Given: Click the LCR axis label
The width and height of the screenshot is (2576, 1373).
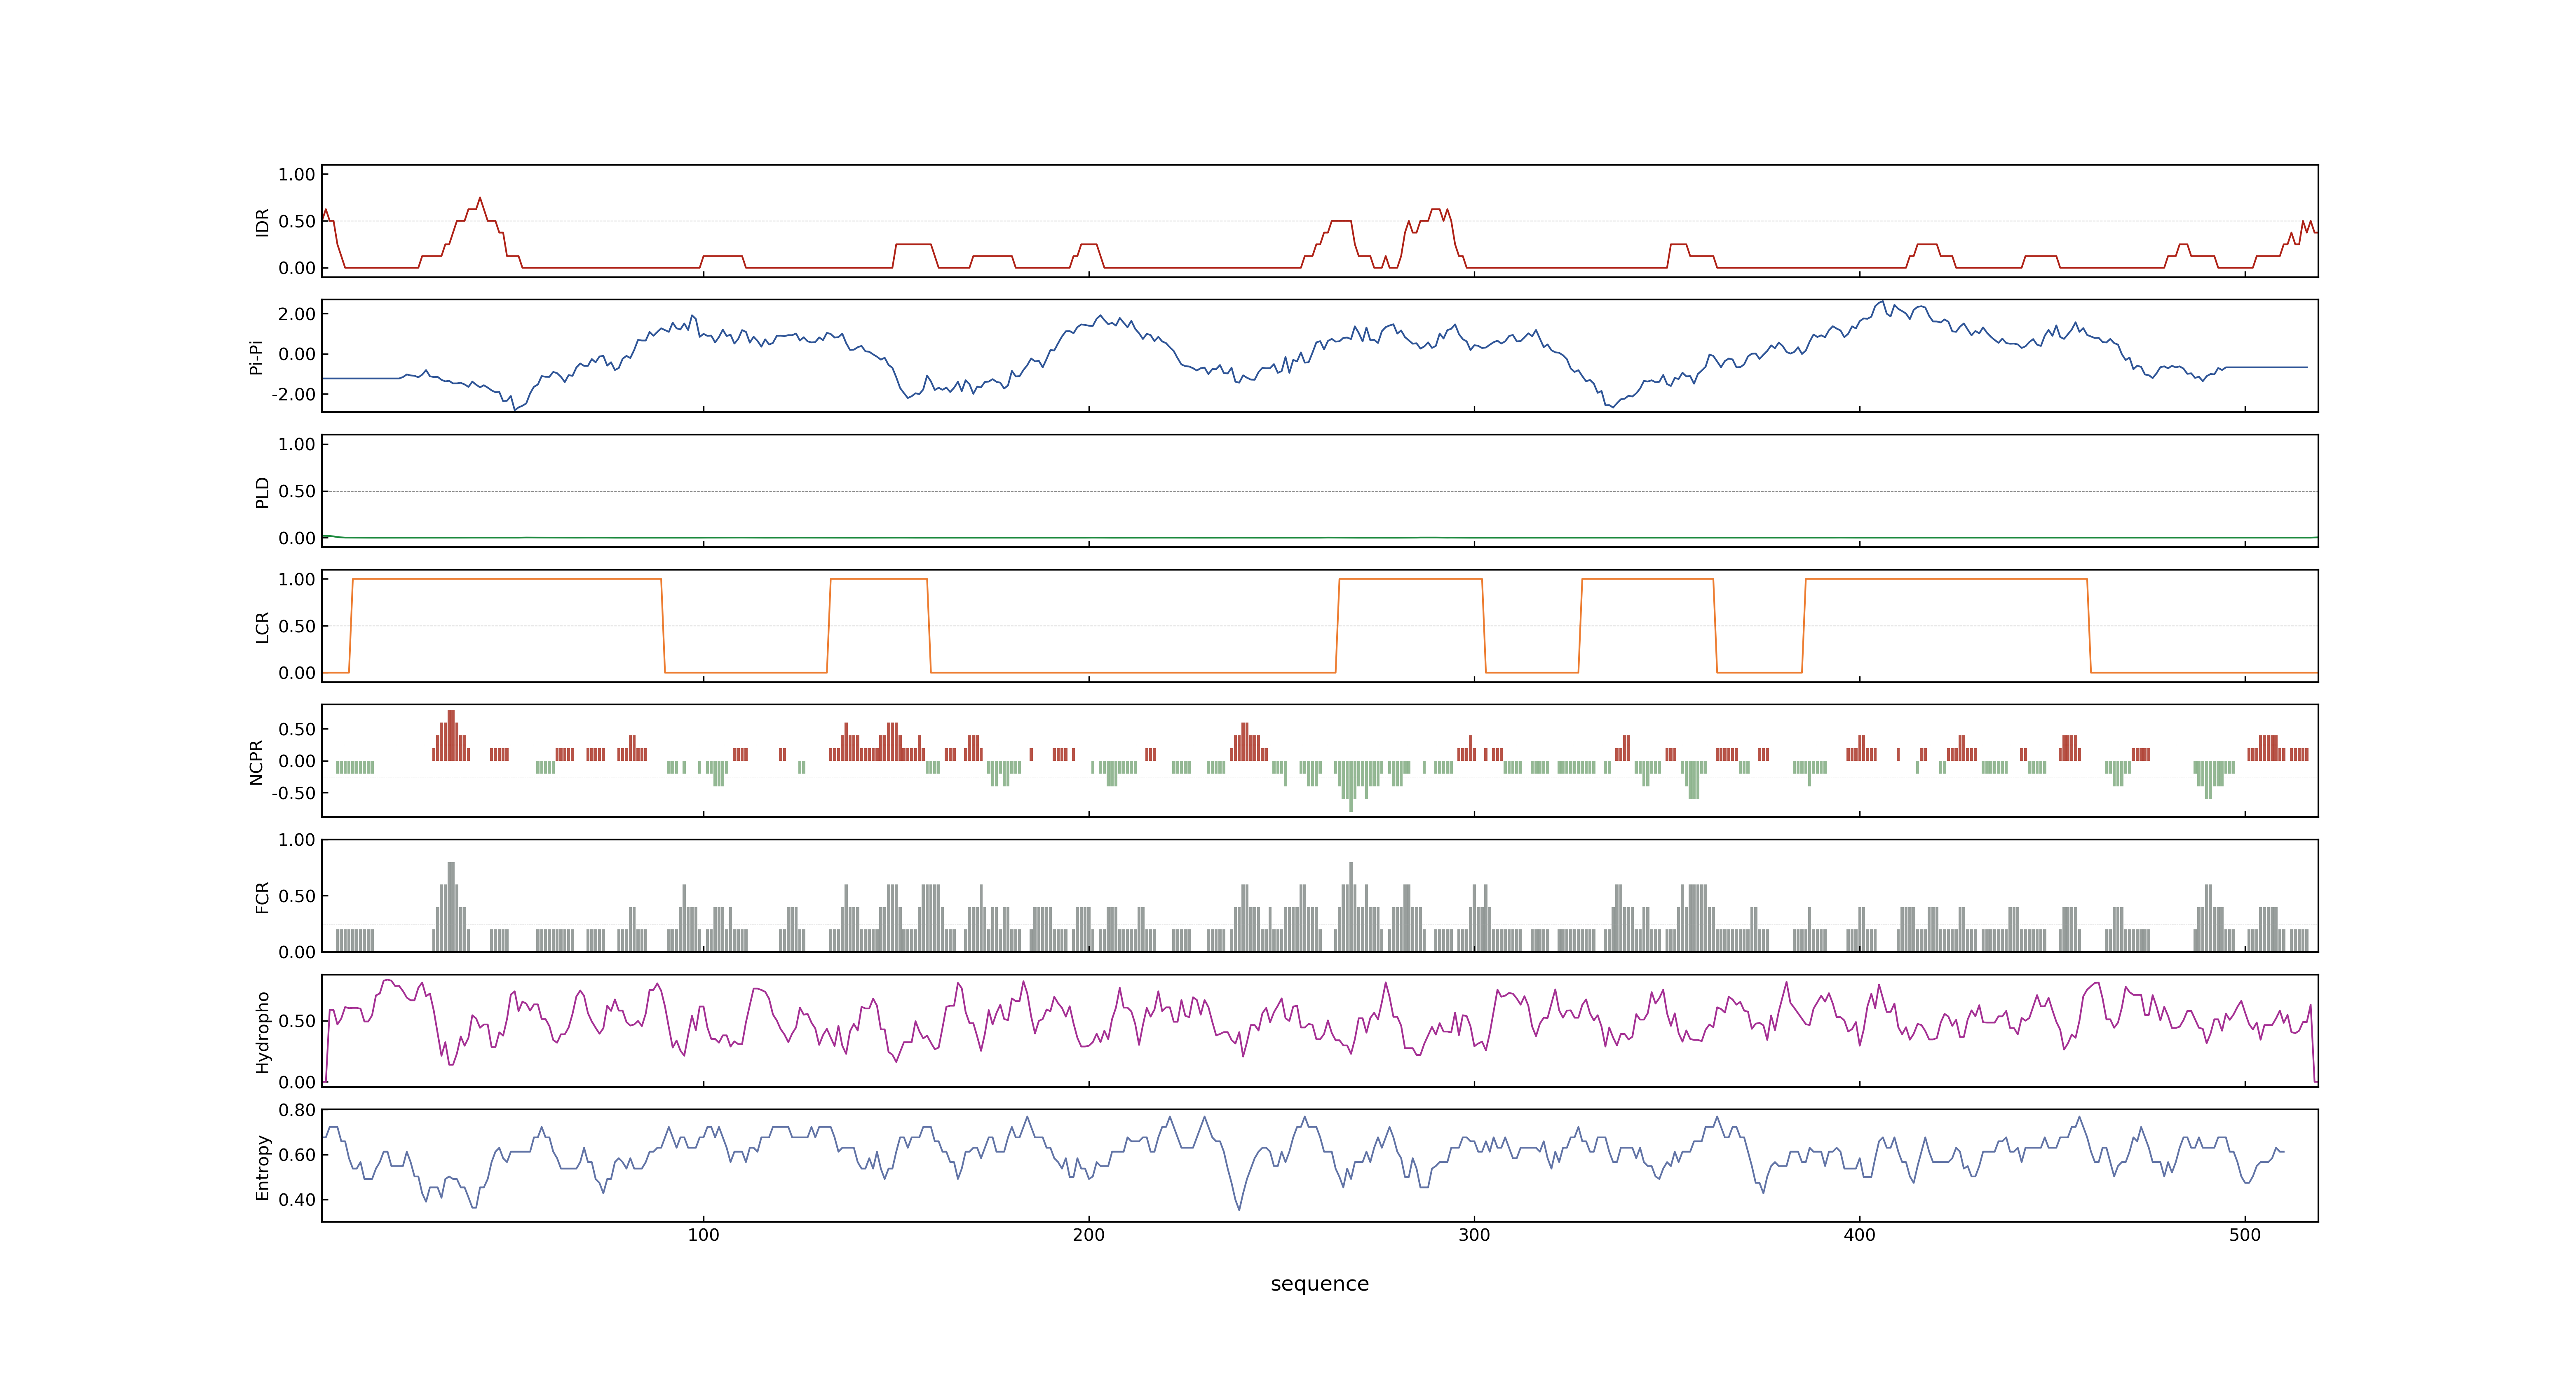Looking at the screenshot, I should coord(262,627).
